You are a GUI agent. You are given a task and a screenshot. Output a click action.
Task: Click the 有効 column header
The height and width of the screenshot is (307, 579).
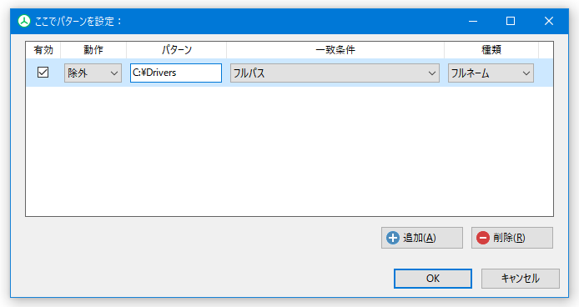click(43, 50)
